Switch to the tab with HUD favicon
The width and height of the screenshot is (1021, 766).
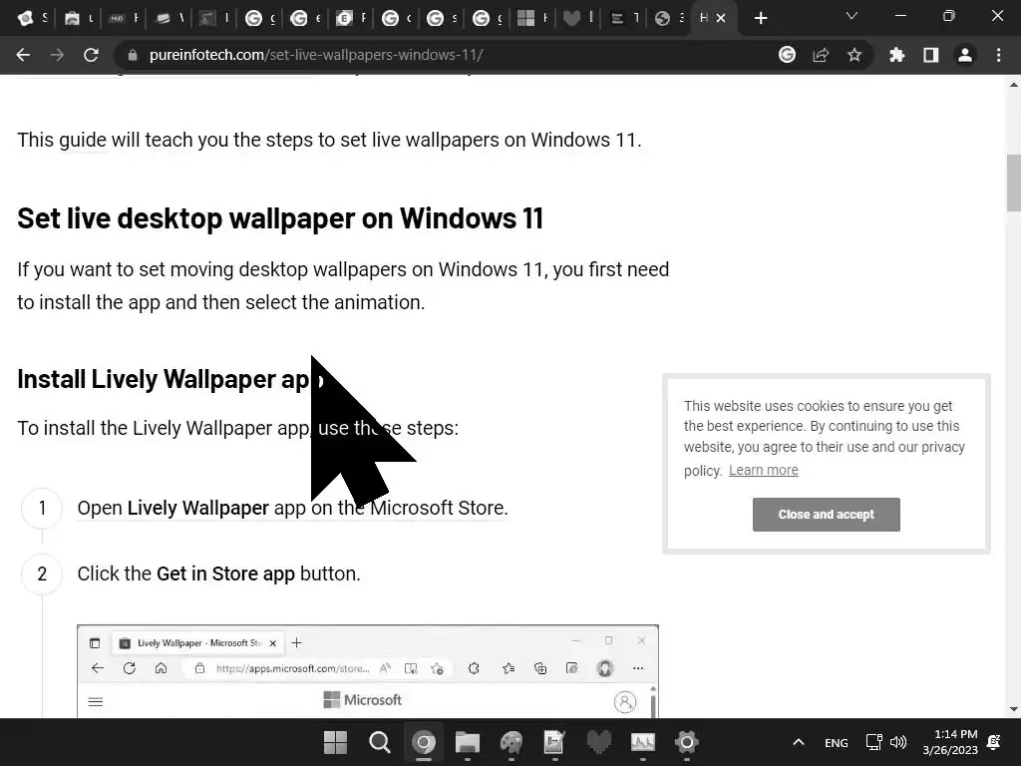[x=124, y=18]
